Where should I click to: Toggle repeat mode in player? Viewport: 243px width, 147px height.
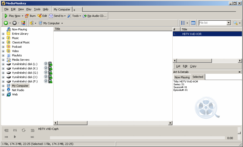point(23,130)
